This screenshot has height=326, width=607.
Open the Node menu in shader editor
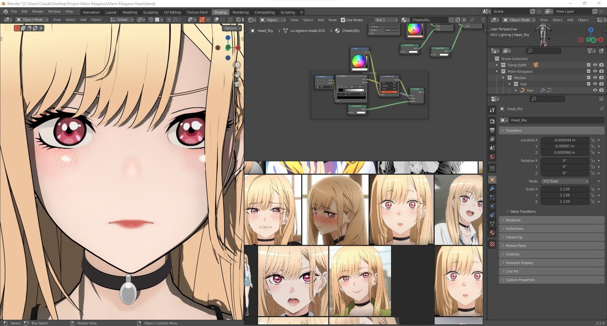click(x=332, y=20)
